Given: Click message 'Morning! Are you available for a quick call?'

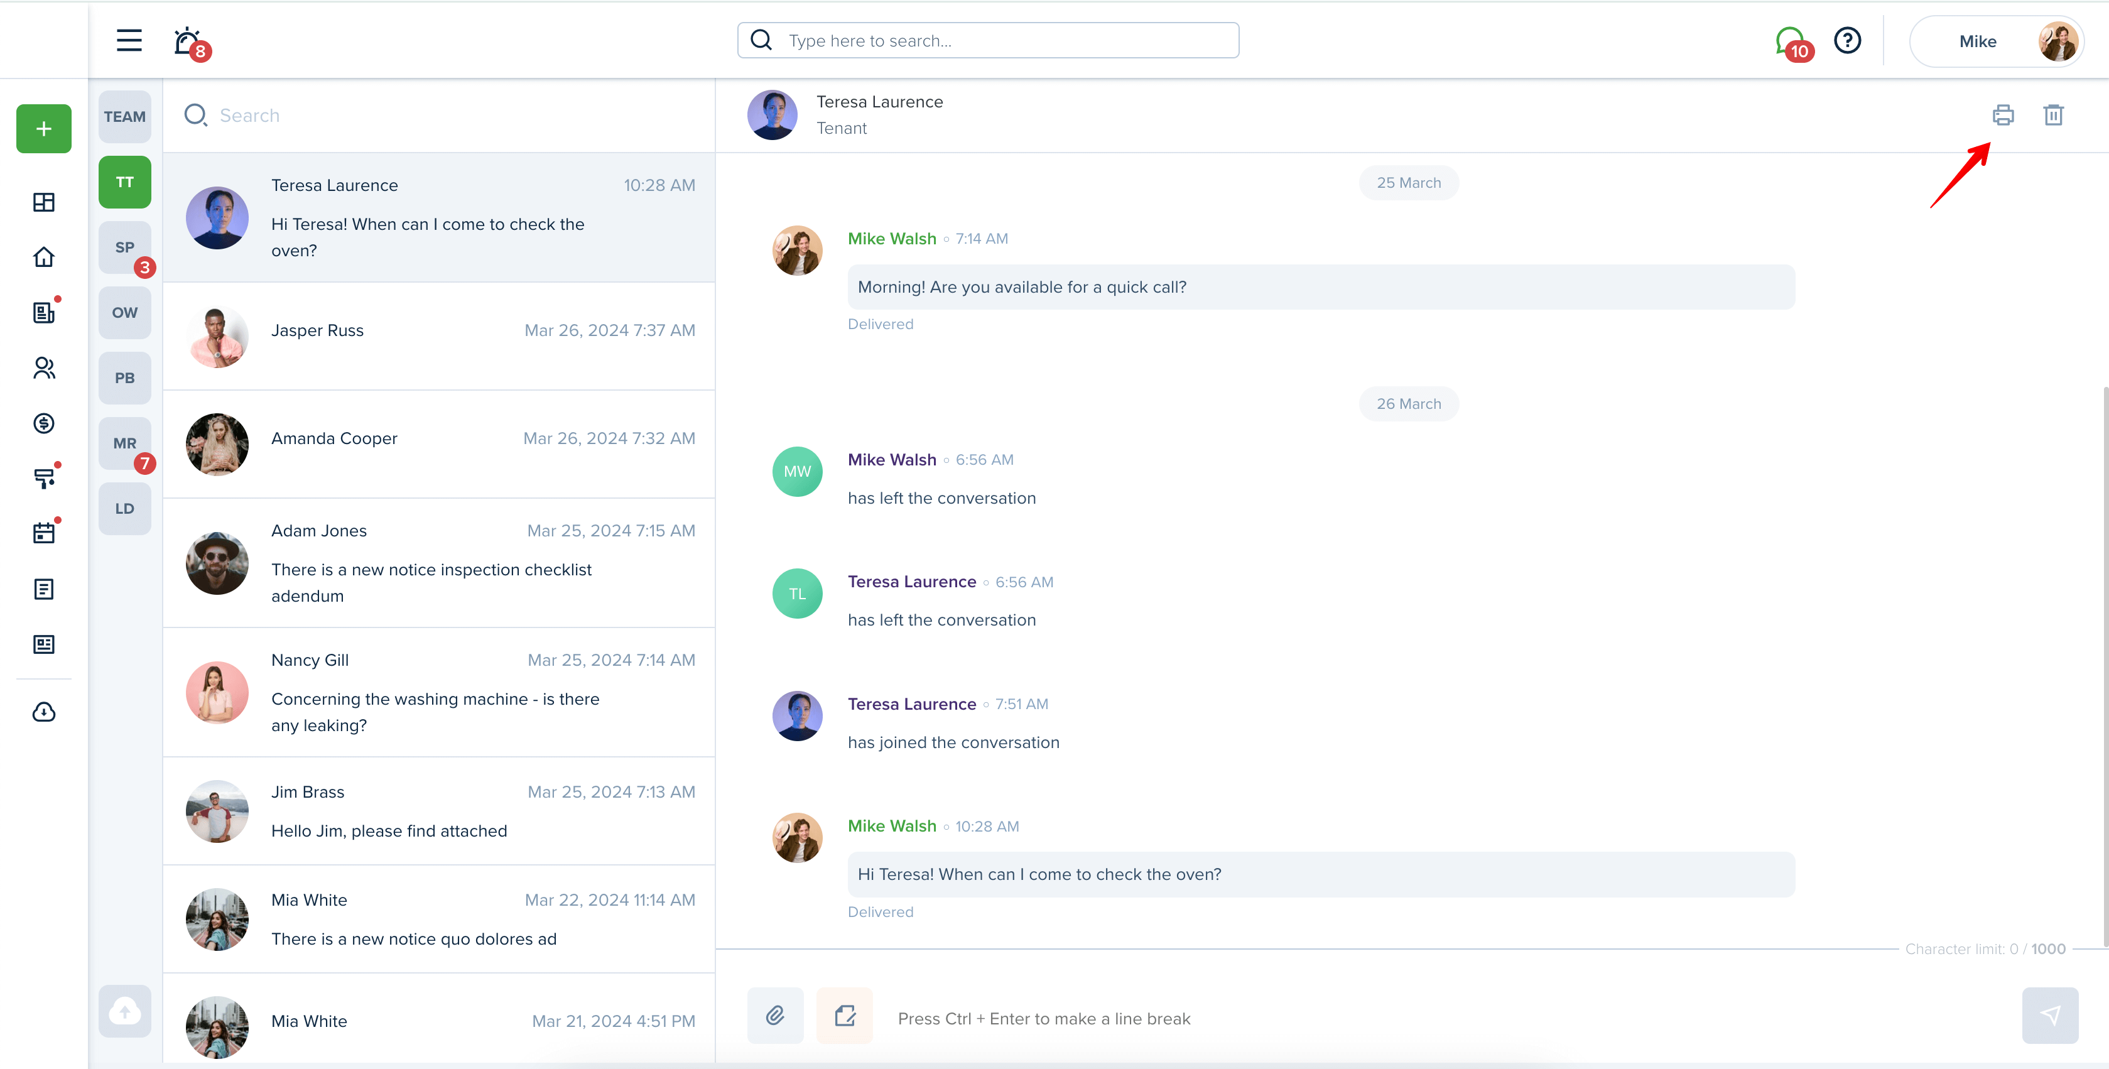Looking at the screenshot, I should (x=1321, y=287).
